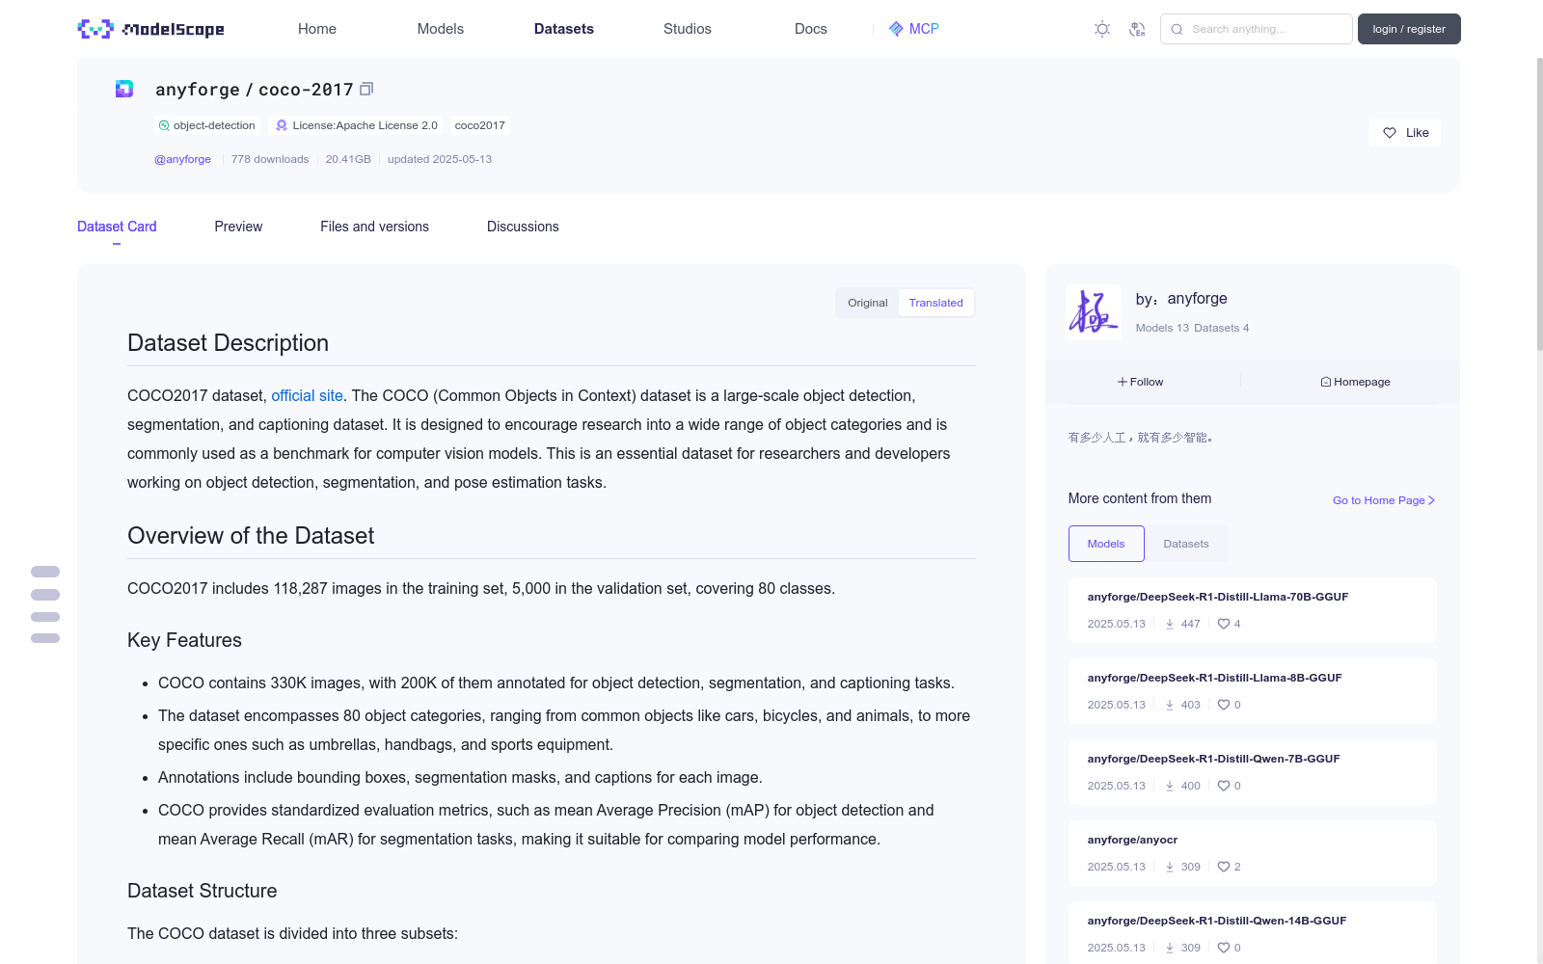Click the house icon next to Homepage
This screenshot has width=1543, height=964.
pos(1326,382)
